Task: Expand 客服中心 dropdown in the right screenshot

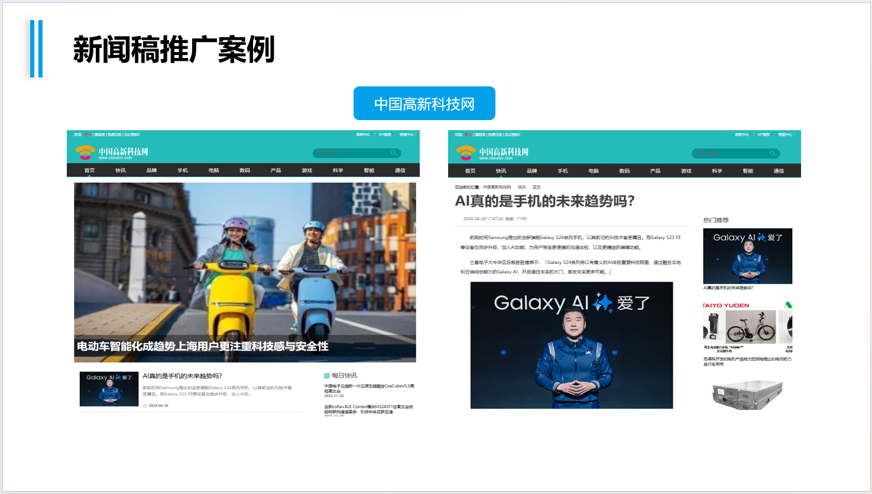Action: 786,135
